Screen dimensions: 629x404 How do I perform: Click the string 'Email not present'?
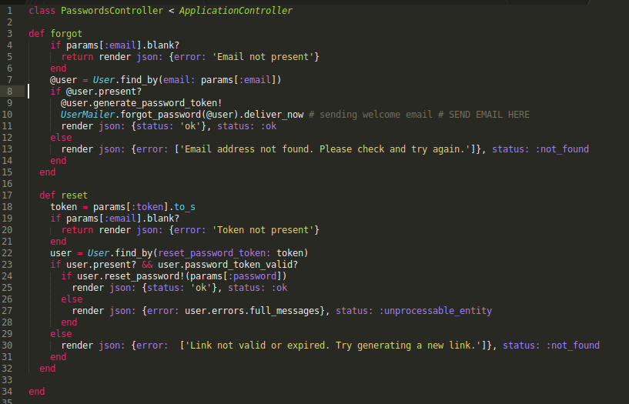click(263, 57)
